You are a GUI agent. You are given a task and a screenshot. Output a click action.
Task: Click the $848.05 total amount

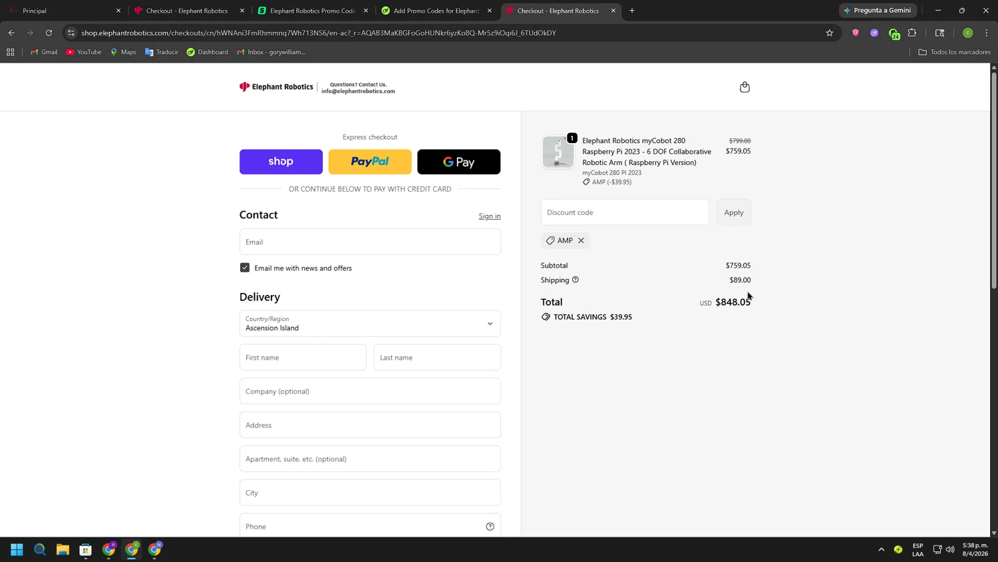pos(733,302)
